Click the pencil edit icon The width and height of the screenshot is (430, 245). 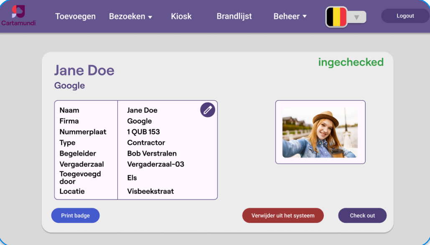[x=208, y=110]
